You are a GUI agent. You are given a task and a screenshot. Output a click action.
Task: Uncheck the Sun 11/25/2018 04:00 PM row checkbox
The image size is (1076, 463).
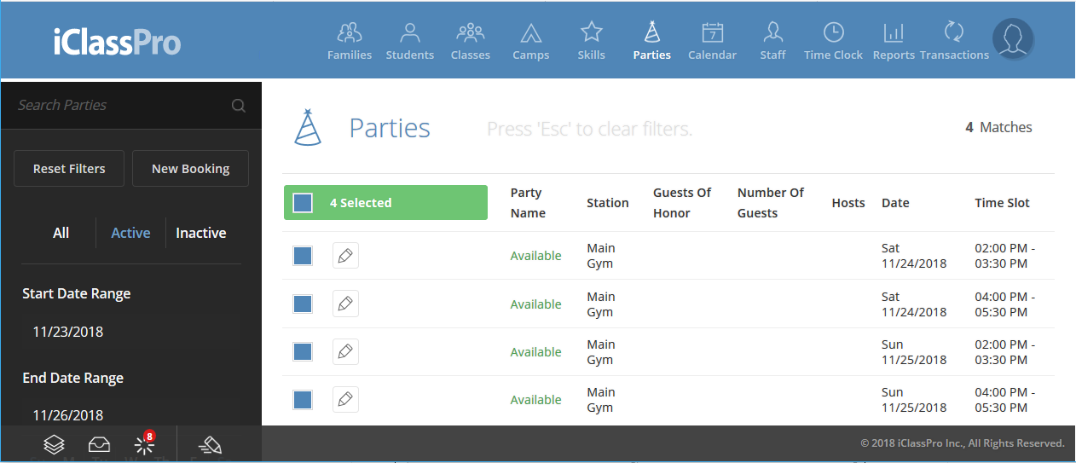[303, 399]
